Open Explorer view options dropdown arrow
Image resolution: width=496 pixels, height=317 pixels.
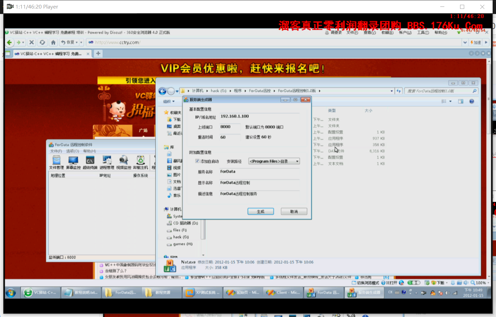point(451,101)
